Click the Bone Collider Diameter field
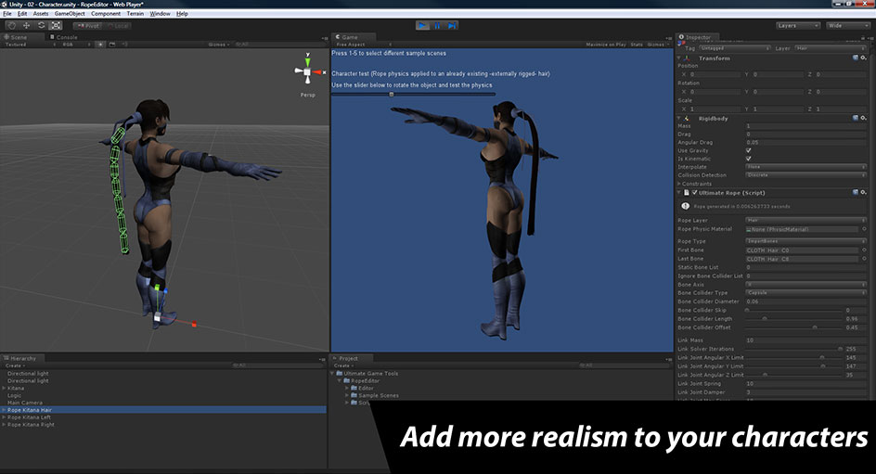The width and height of the screenshot is (876, 474). (805, 301)
